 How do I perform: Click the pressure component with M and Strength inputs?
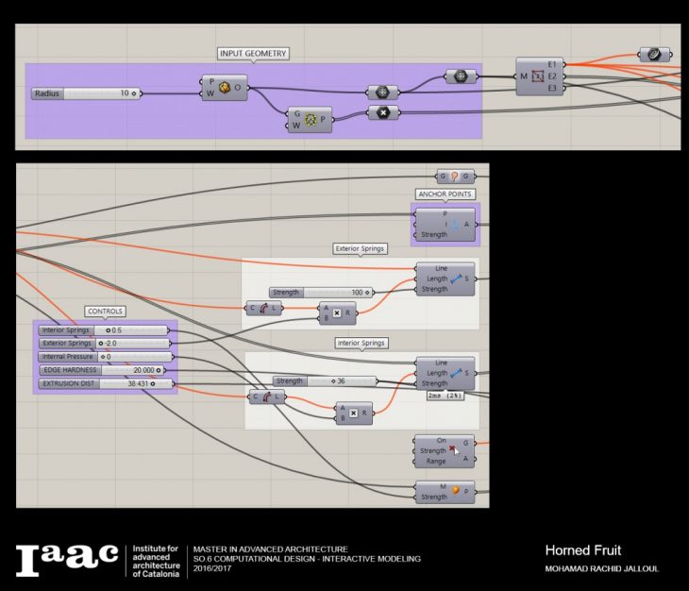(455, 490)
